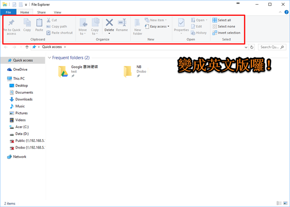Image resolution: width=290 pixels, height=207 pixels.
Task: Click the Search Quick access field
Action: pos(272,47)
